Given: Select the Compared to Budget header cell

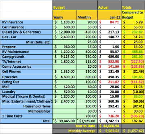Looking at the screenshot, I should click(133, 15).
